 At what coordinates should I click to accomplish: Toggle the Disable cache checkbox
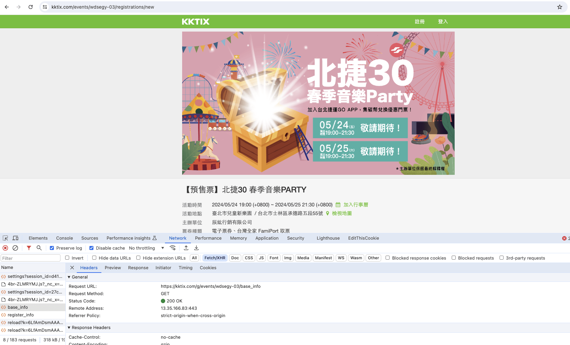pos(91,248)
